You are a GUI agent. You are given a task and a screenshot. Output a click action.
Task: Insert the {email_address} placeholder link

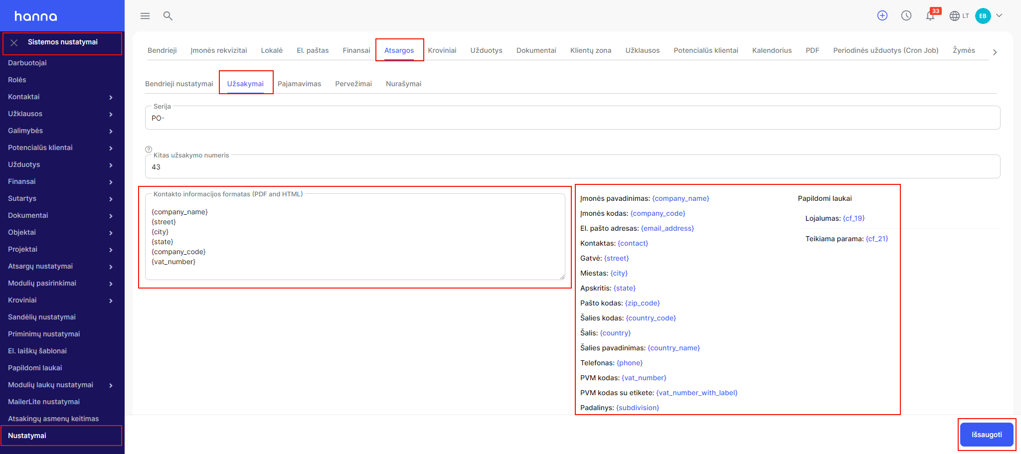668,228
